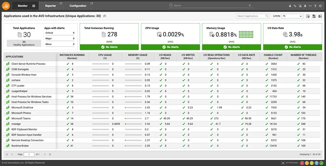Open the alarm warning triangle icon
326x166 pixels.
(300, 6)
